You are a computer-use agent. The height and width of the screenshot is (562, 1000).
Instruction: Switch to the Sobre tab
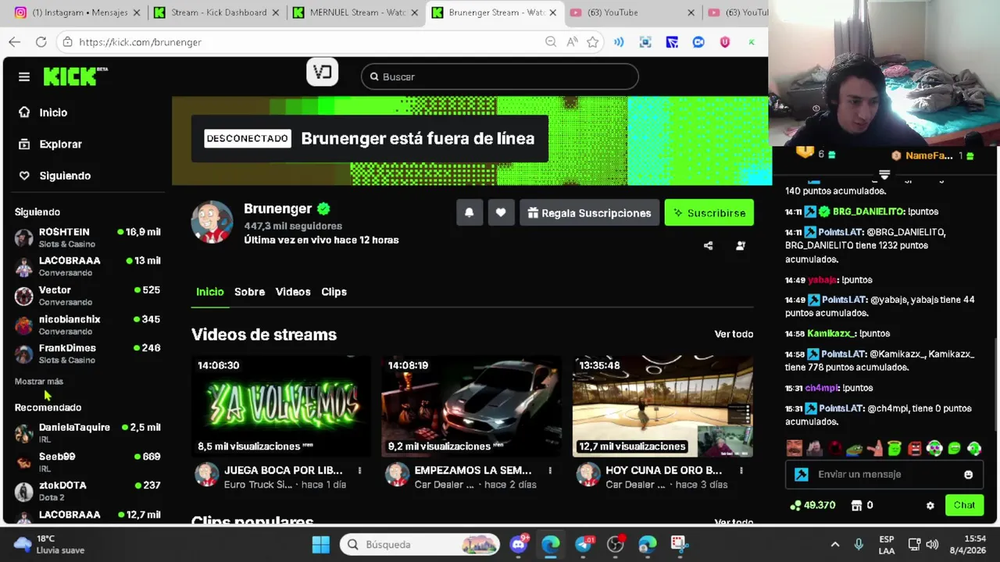250,292
